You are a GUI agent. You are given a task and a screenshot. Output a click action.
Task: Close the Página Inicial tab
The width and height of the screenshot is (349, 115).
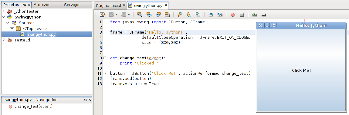[x=124, y=5]
